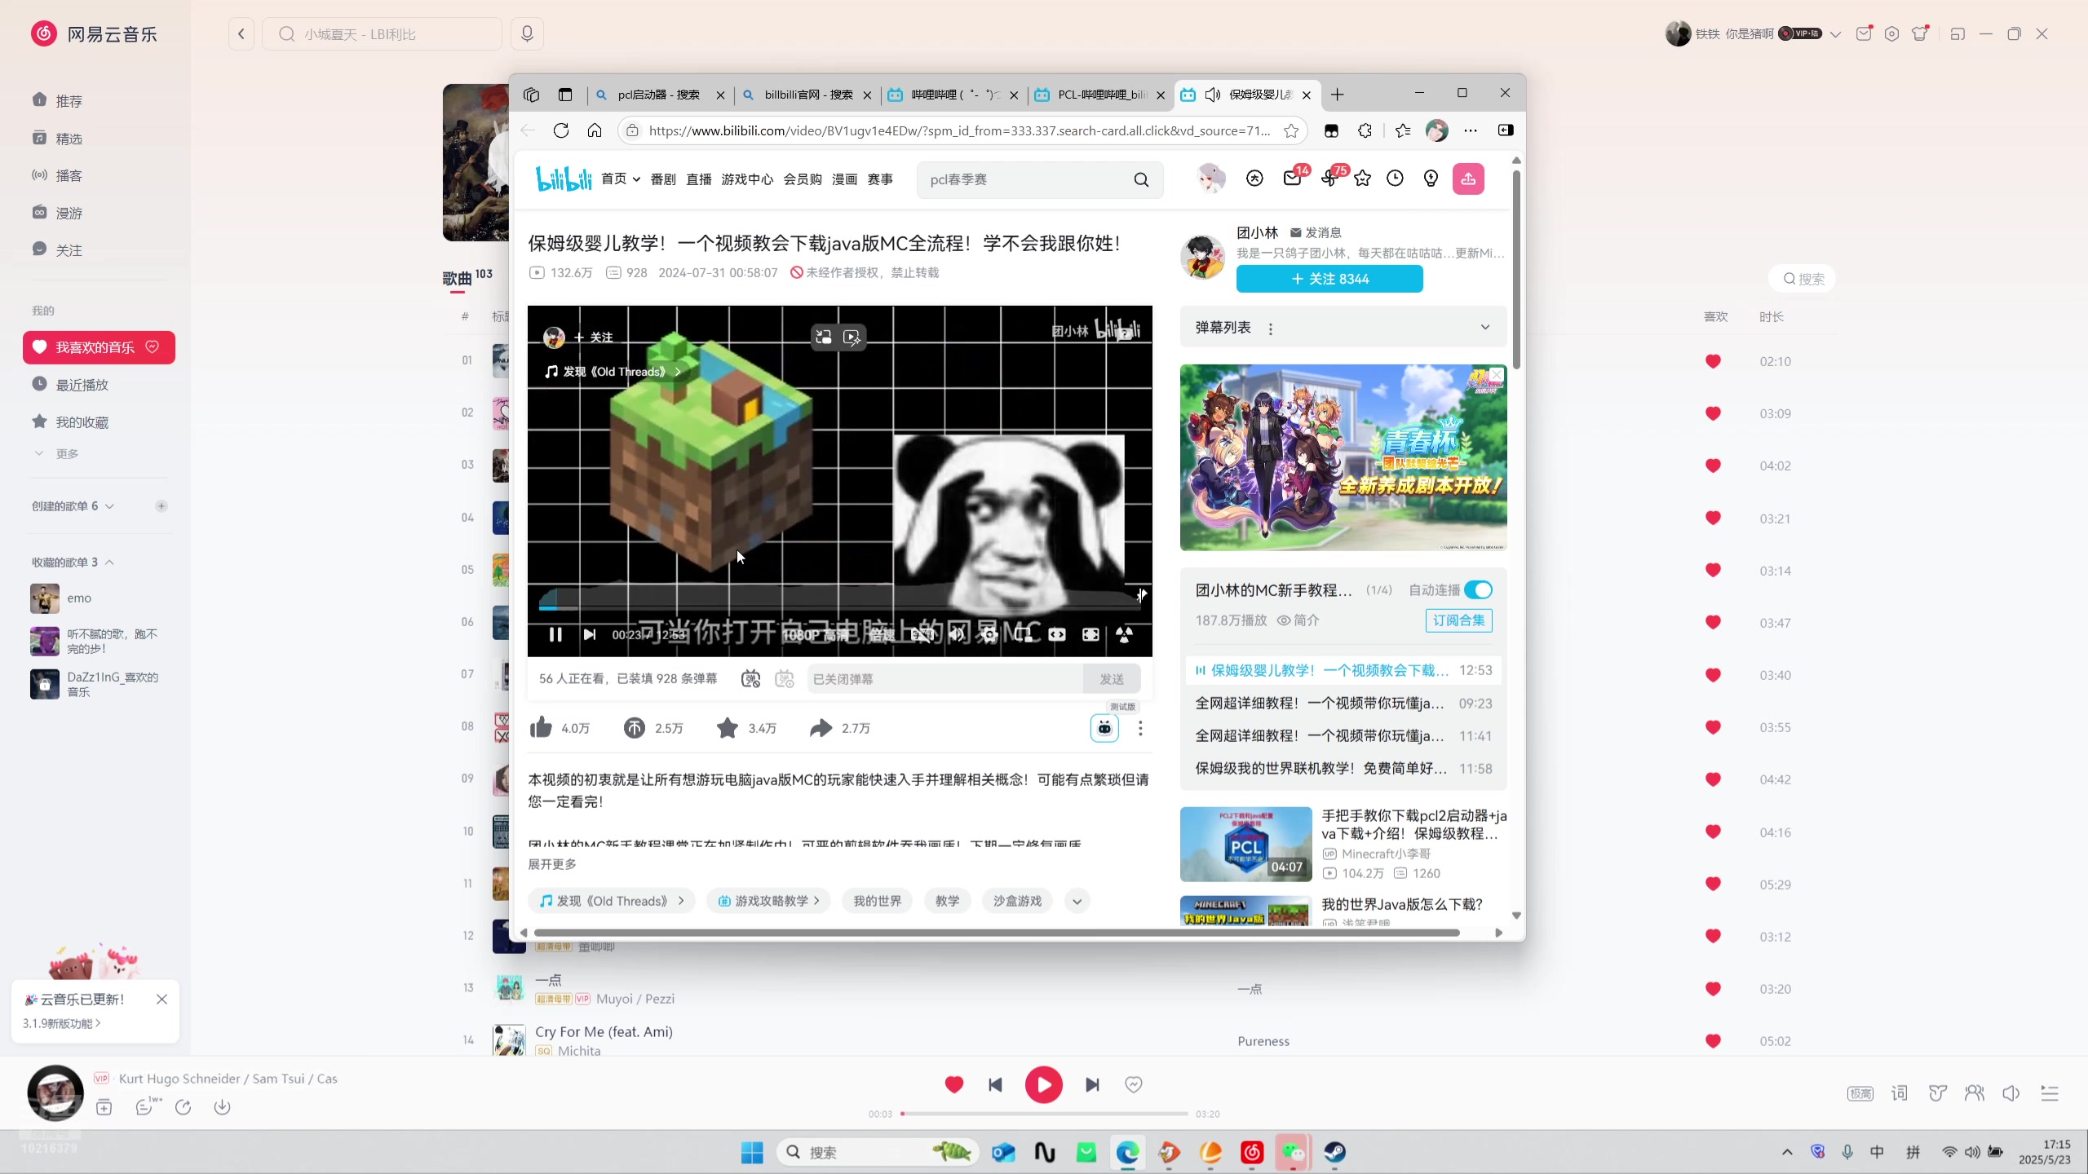Image resolution: width=2088 pixels, height=1174 pixels.
Task: Open the Bilibili messages icon with badge 14
Action: pyautogui.click(x=1293, y=178)
